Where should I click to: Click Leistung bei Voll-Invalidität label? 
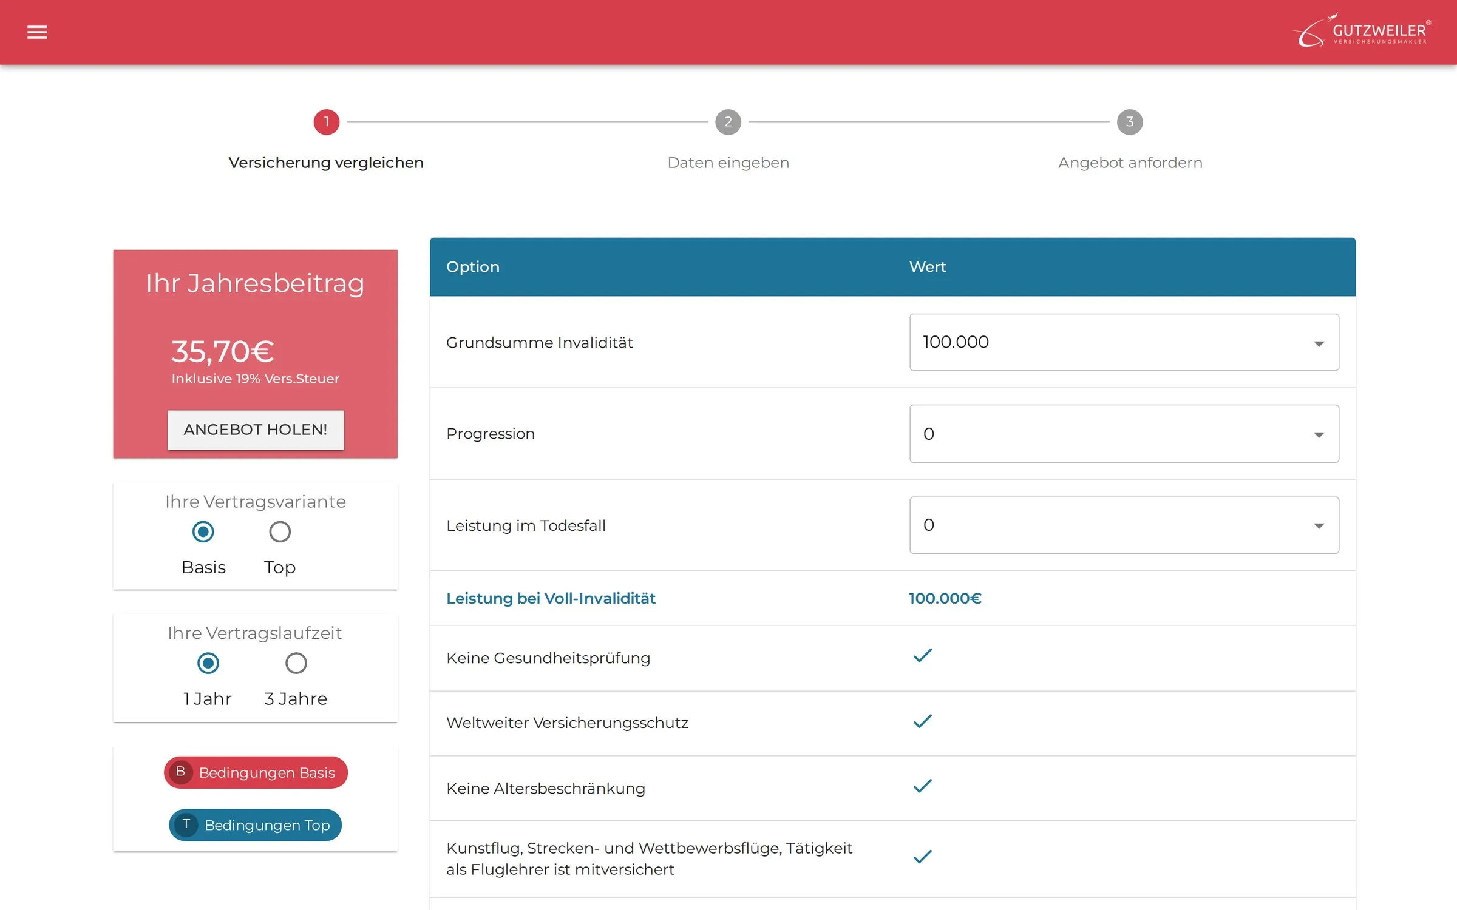point(551,599)
